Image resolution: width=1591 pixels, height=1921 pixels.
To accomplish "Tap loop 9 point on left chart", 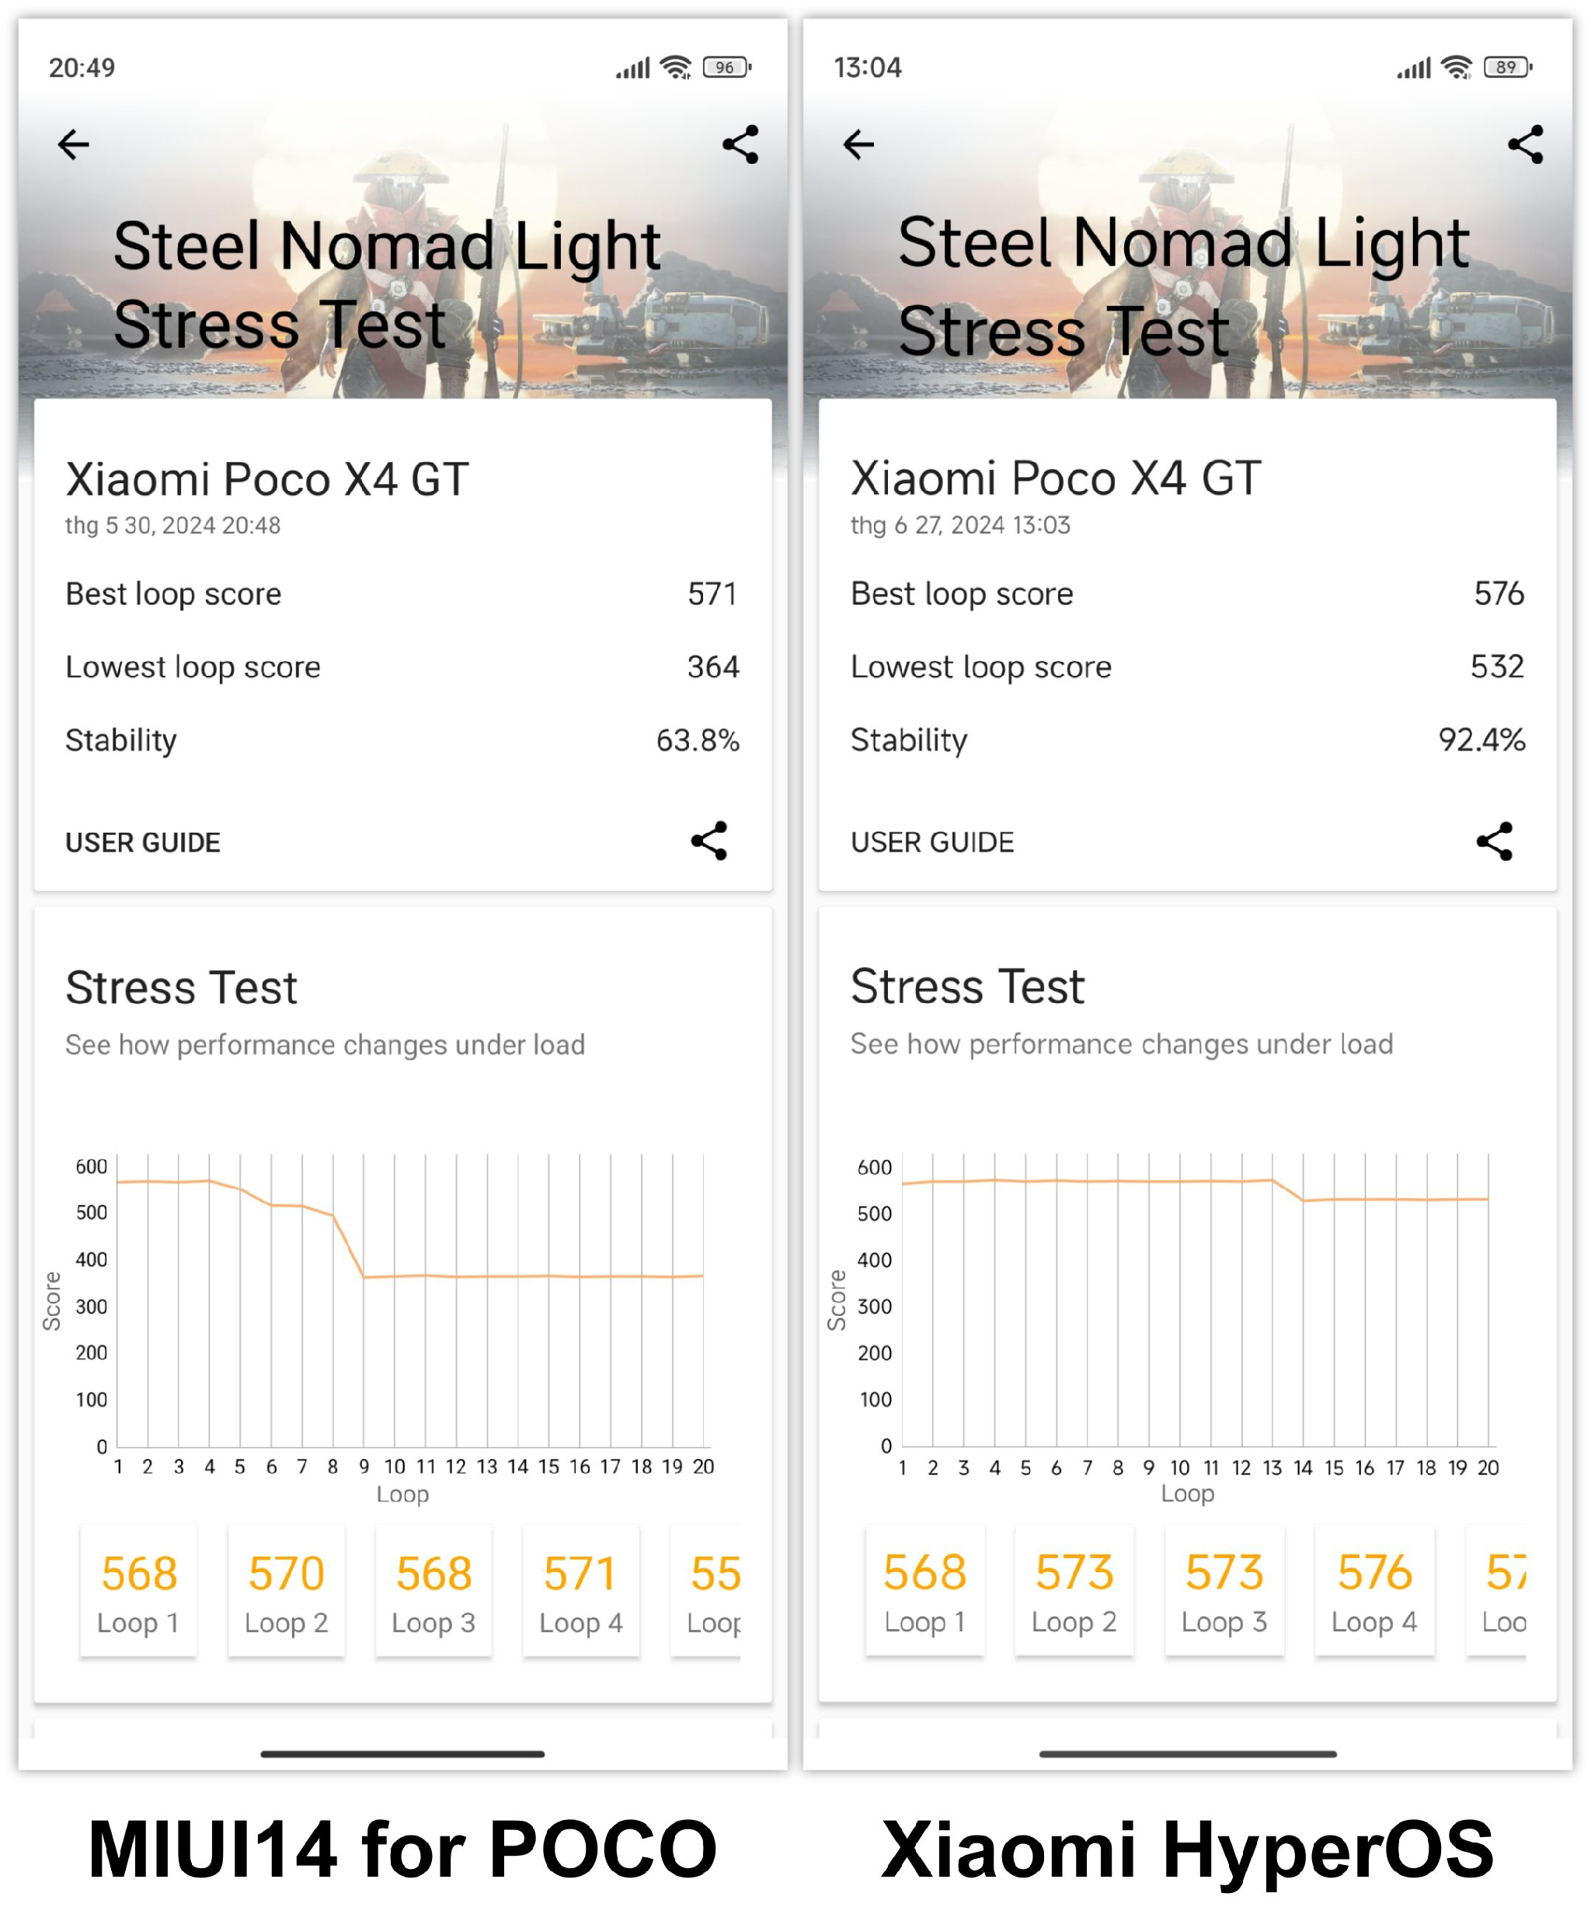I will click(x=364, y=1277).
